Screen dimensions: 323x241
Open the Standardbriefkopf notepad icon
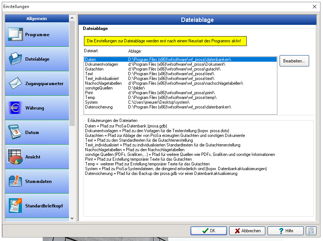pyautogui.click(x=15, y=206)
